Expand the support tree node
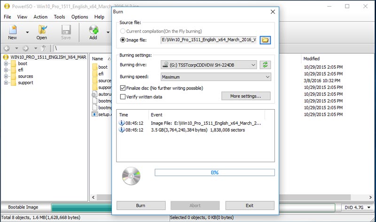 (x=6, y=83)
